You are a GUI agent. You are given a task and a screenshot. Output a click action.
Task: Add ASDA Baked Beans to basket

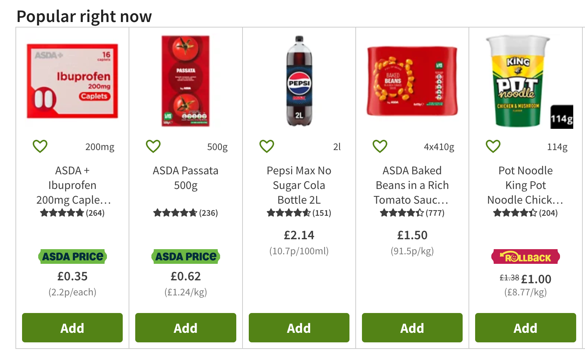(x=412, y=328)
